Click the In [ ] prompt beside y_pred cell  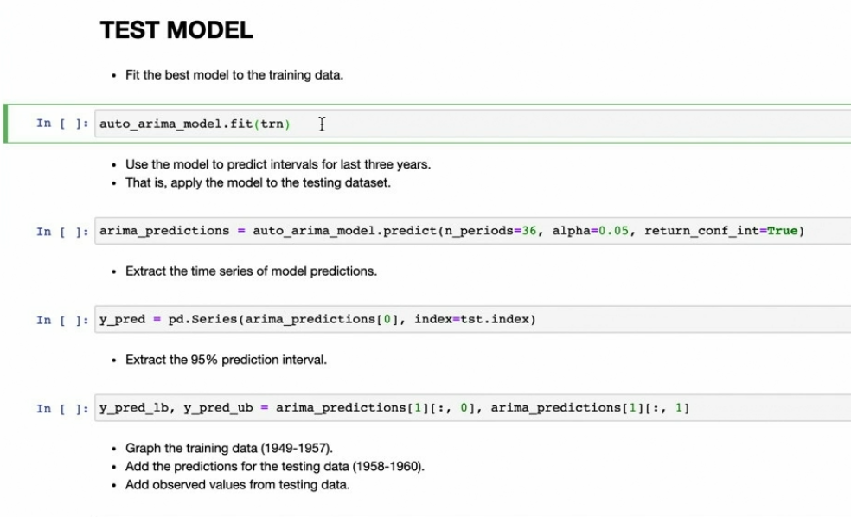click(62, 321)
